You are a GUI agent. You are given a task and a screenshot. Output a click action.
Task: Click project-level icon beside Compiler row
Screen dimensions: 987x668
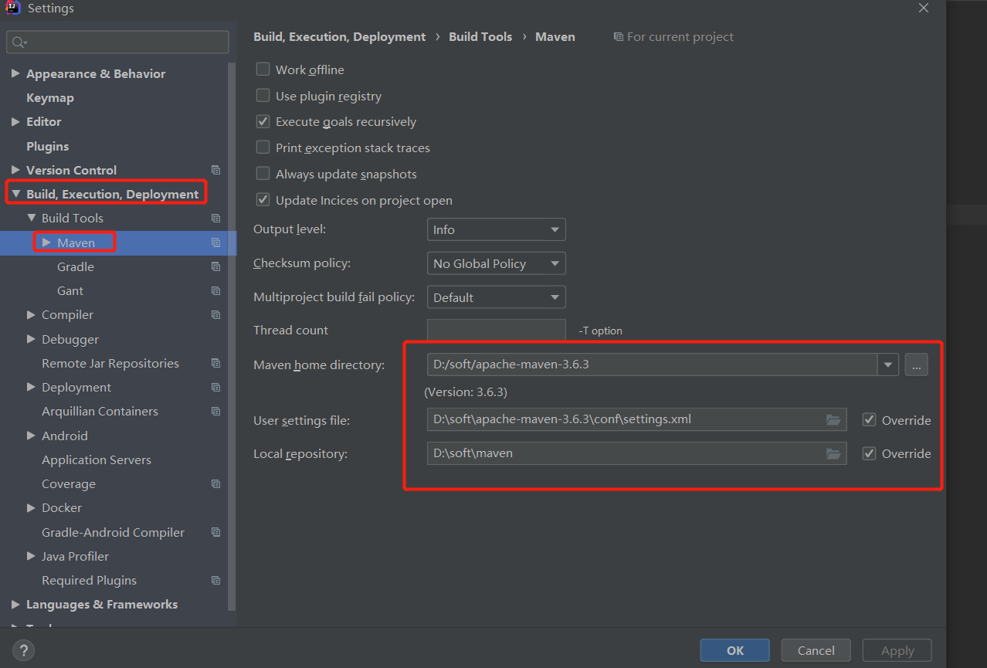[x=215, y=314]
